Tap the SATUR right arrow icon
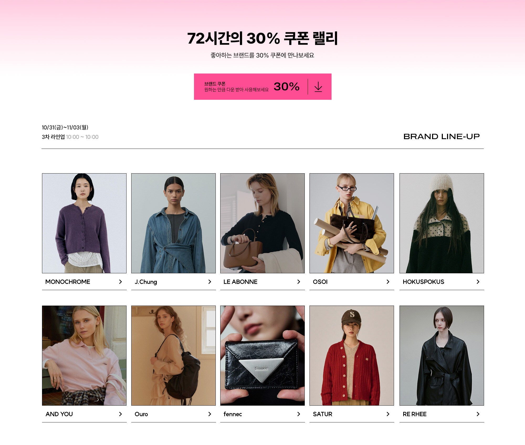Image resolution: width=525 pixels, height=445 pixels. pos(388,414)
